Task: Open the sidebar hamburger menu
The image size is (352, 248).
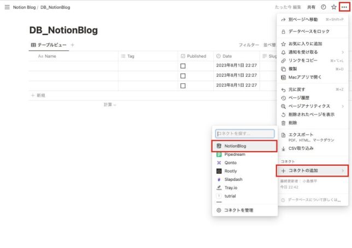Action: coord(7,7)
